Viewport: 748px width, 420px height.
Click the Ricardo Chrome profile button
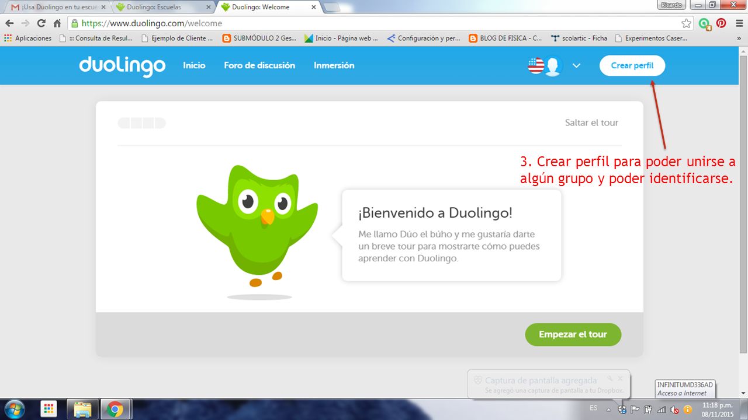point(671,5)
